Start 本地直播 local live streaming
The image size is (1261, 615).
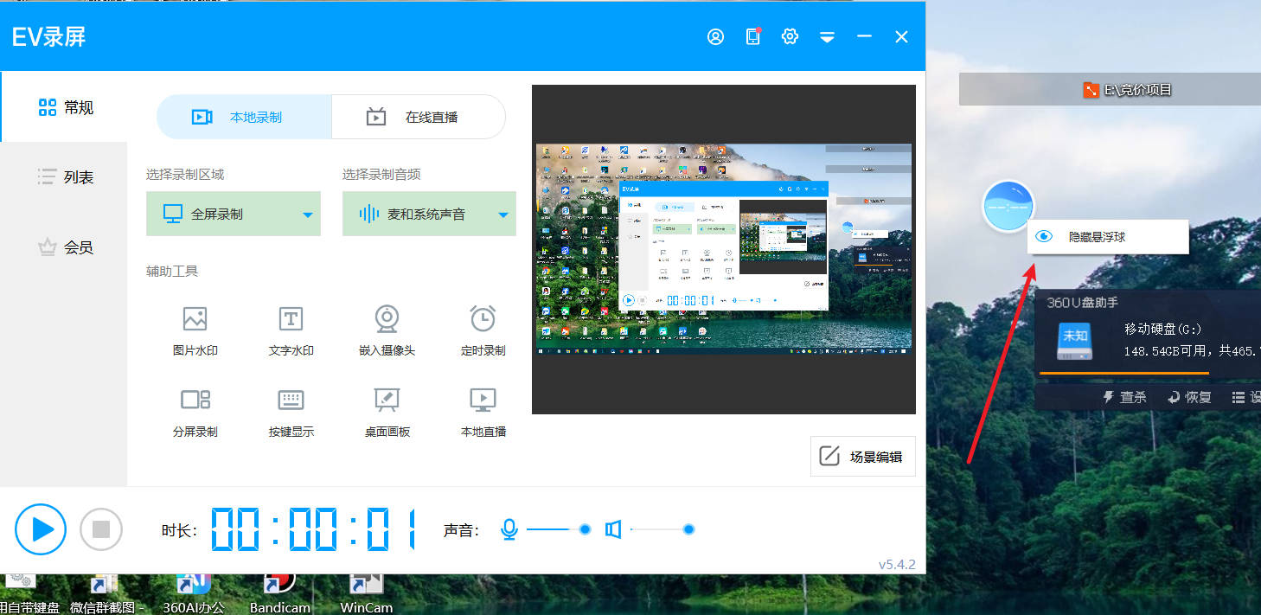[483, 400]
